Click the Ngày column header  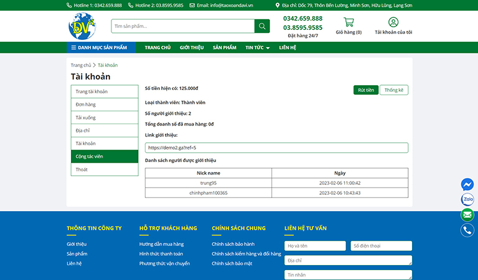click(x=340, y=173)
